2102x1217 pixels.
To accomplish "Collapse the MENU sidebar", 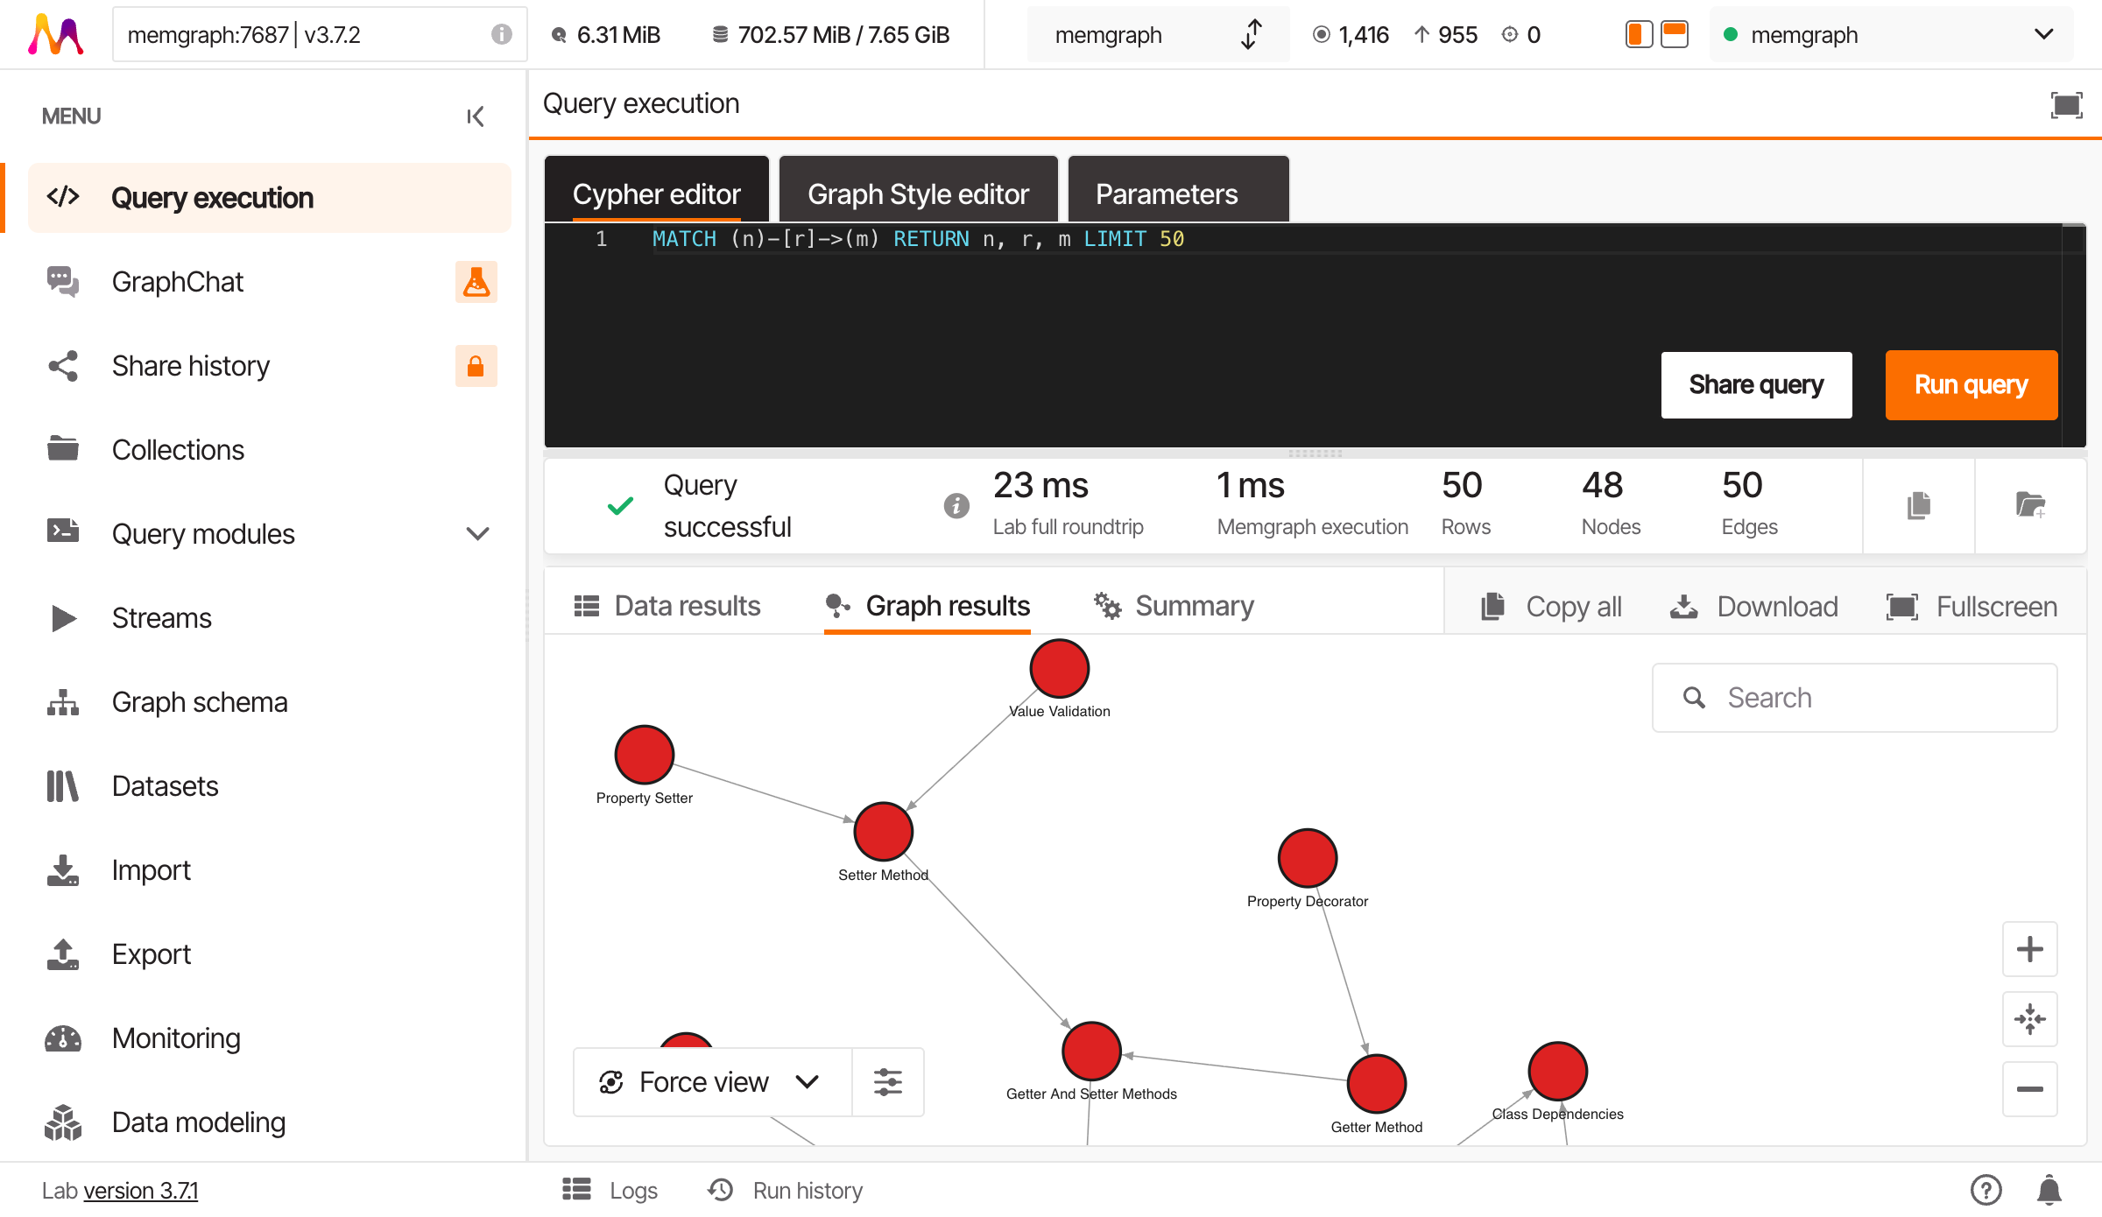I will click(x=475, y=116).
